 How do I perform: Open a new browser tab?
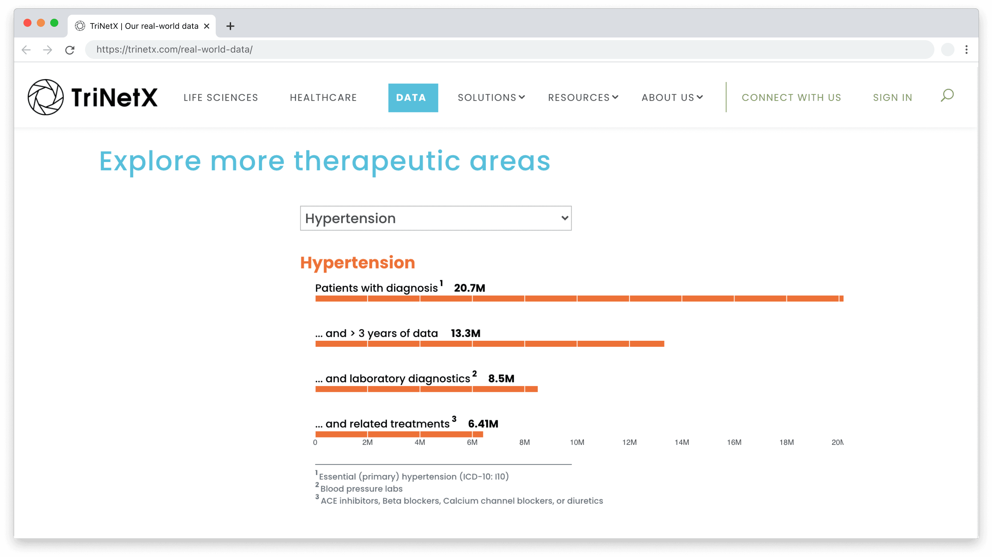230,26
